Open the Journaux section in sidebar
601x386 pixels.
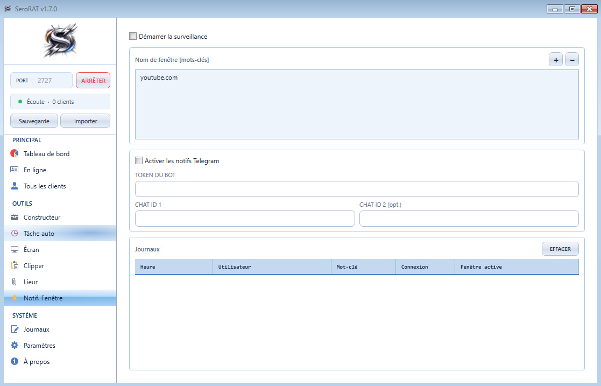[60, 329]
